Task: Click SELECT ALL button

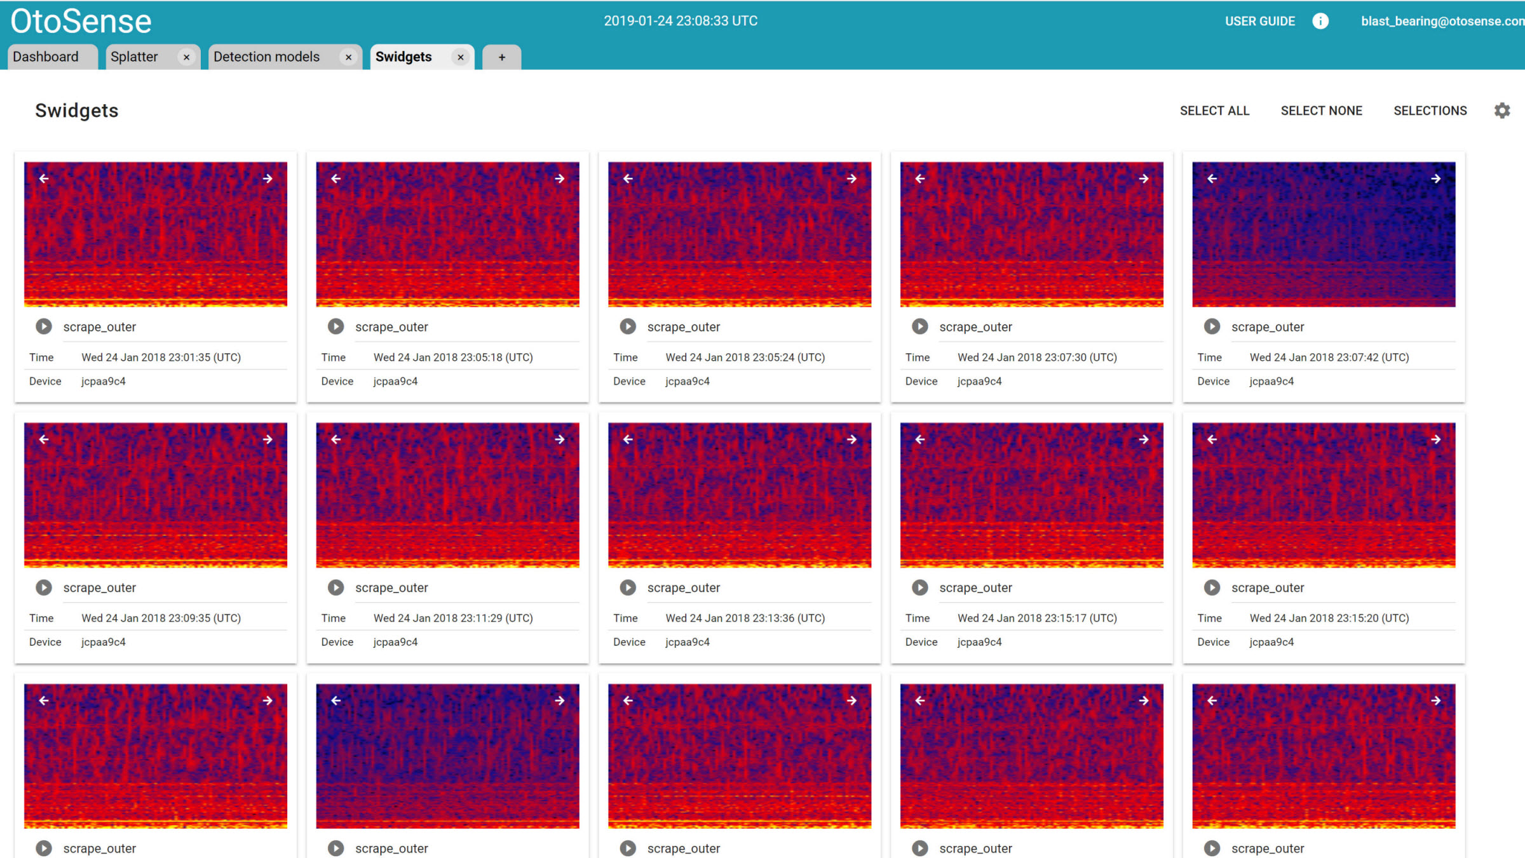Action: click(1214, 111)
